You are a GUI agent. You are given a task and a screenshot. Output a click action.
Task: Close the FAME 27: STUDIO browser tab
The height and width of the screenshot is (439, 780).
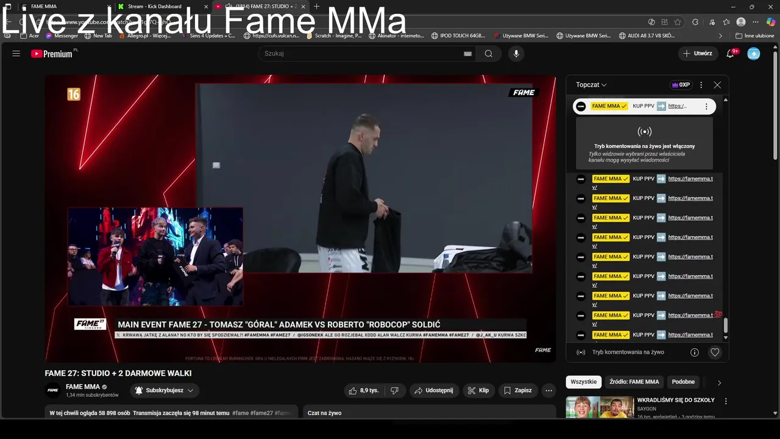coord(303,7)
